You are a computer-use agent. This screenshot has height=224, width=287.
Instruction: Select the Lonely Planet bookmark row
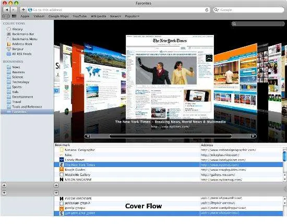(169, 160)
